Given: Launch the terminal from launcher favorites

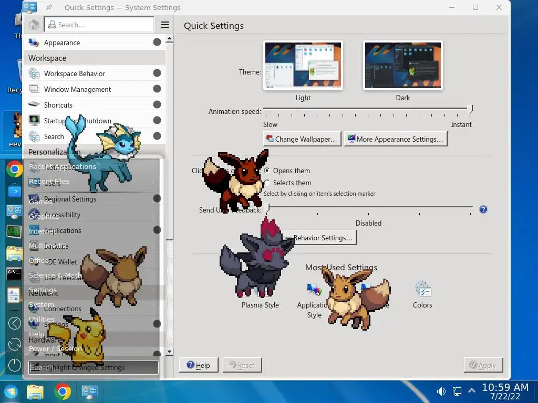Looking at the screenshot, I should (14, 273).
